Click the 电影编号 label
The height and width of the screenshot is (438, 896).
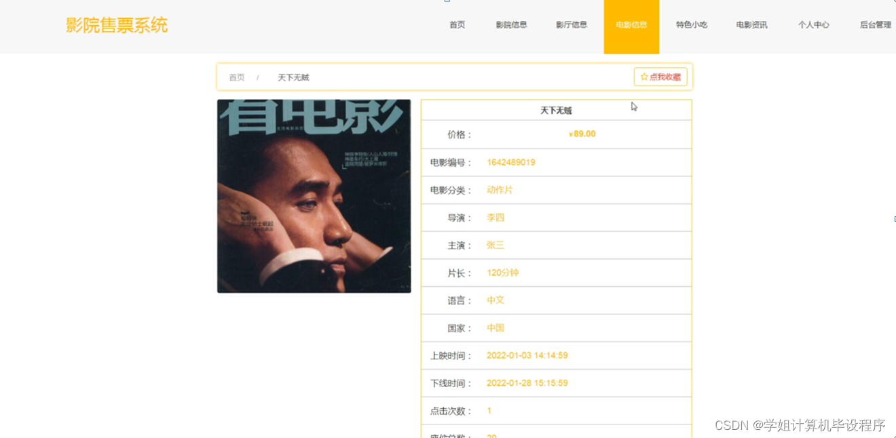tap(451, 163)
